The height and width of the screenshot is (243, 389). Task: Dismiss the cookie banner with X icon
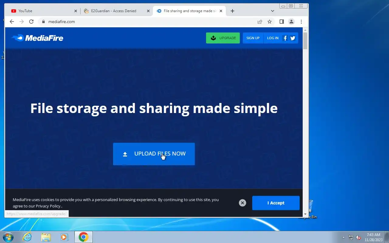pyautogui.click(x=243, y=203)
